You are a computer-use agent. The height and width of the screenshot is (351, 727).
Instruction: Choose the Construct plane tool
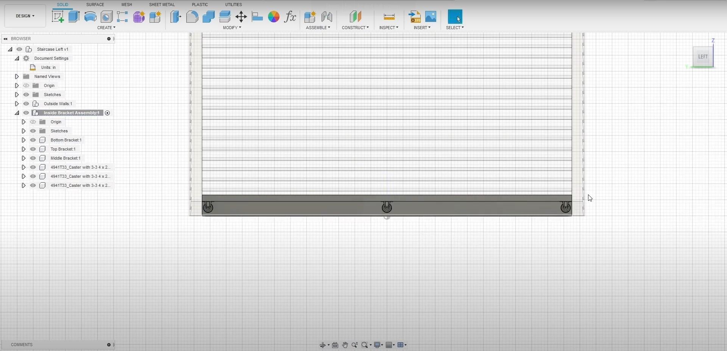(355, 17)
